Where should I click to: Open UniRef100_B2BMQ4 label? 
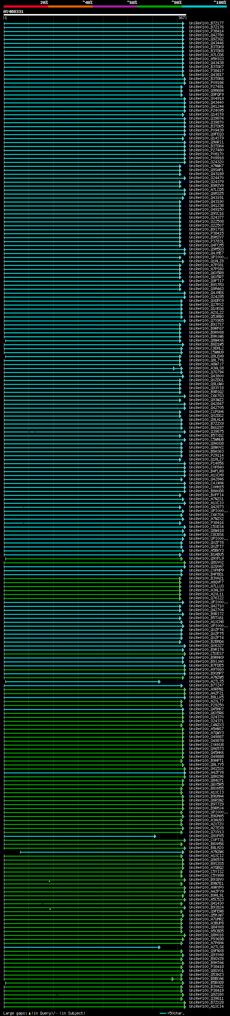[206, 642]
